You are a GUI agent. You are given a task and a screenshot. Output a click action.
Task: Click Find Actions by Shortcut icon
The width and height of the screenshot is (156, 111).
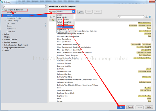[x=146, y=17]
